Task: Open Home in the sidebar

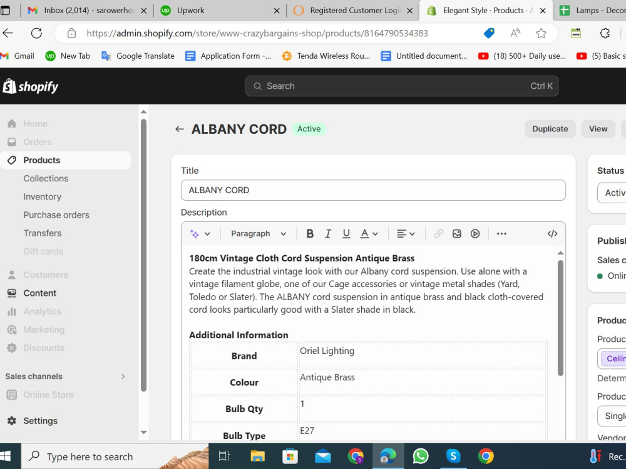Action: [35, 124]
